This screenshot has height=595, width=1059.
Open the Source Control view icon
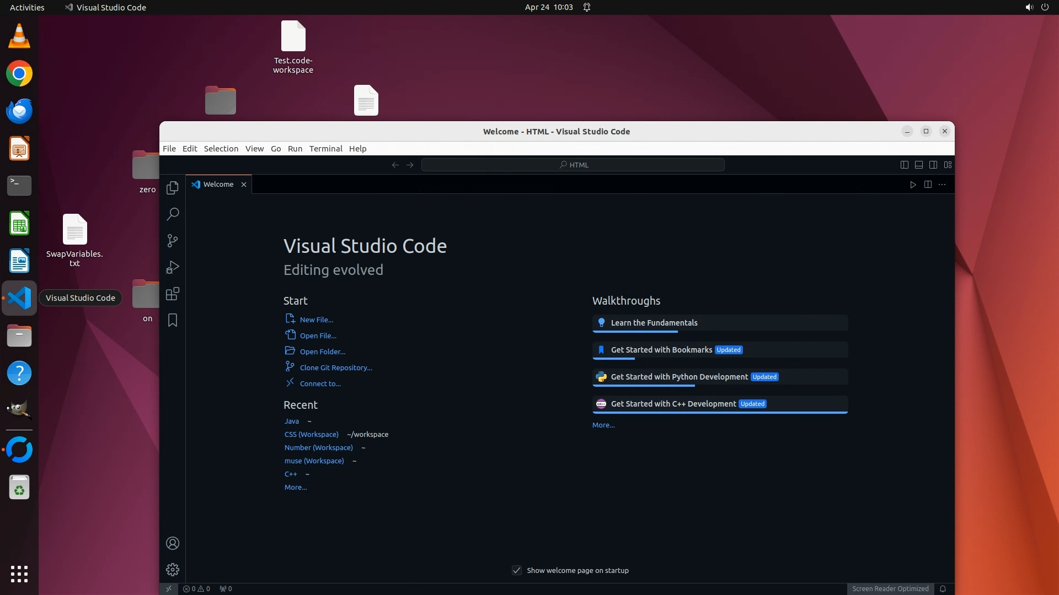[x=173, y=241]
